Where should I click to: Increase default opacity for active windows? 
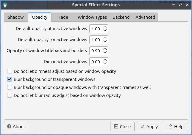point(105,38)
